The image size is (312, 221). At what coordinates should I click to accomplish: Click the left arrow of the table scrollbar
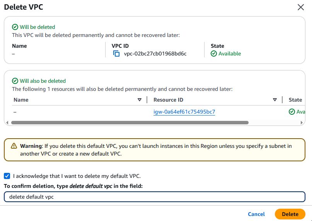pyautogui.click(x=7, y=123)
